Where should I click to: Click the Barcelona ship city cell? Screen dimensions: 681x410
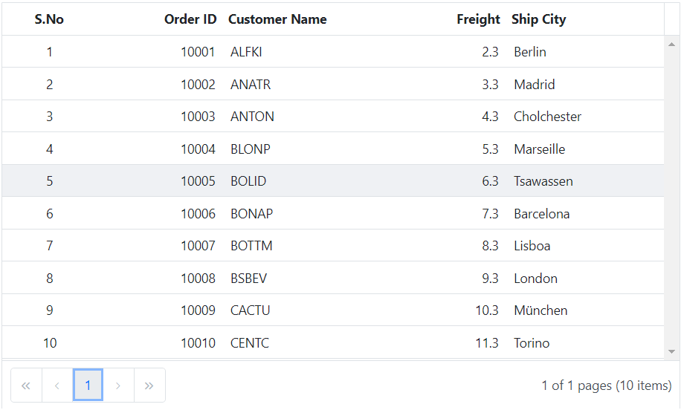(541, 213)
